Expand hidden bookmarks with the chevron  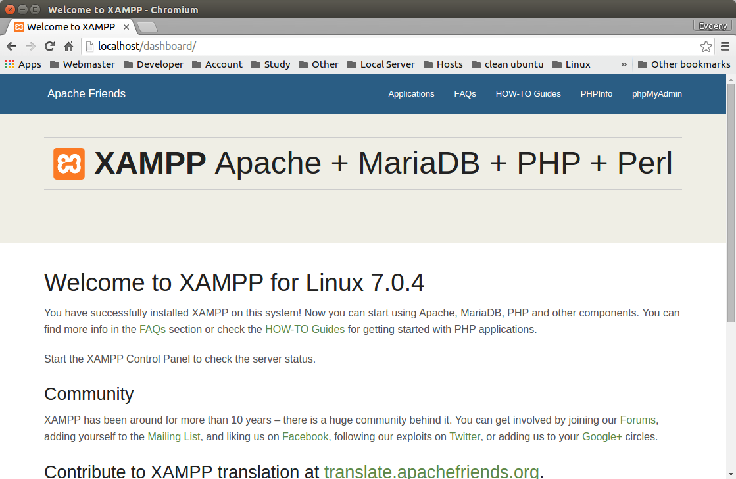pyautogui.click(x=624, y=64)
